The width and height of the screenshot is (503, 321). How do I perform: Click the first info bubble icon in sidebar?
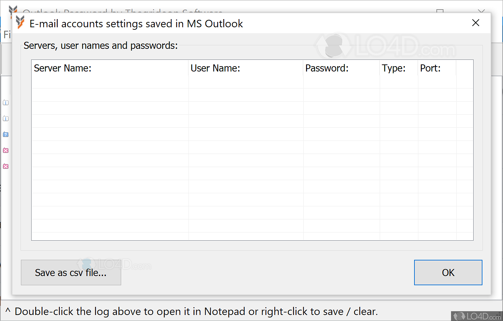pyautogui.click(x=6, y=103)
